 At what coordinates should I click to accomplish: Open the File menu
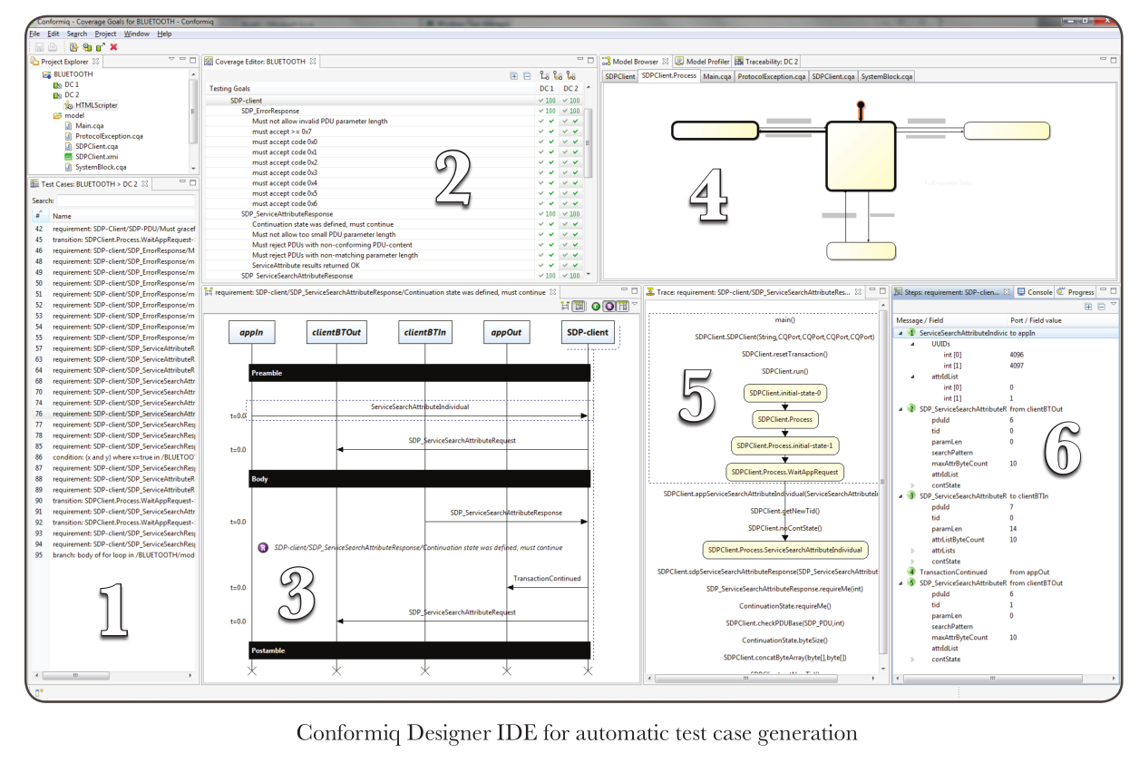click(34, 34)
